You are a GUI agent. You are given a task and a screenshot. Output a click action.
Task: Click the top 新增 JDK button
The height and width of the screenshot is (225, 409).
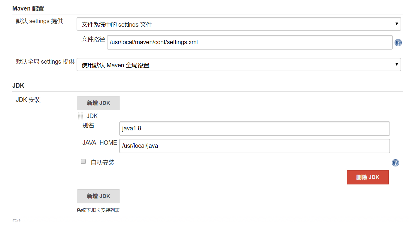[98, 103]
